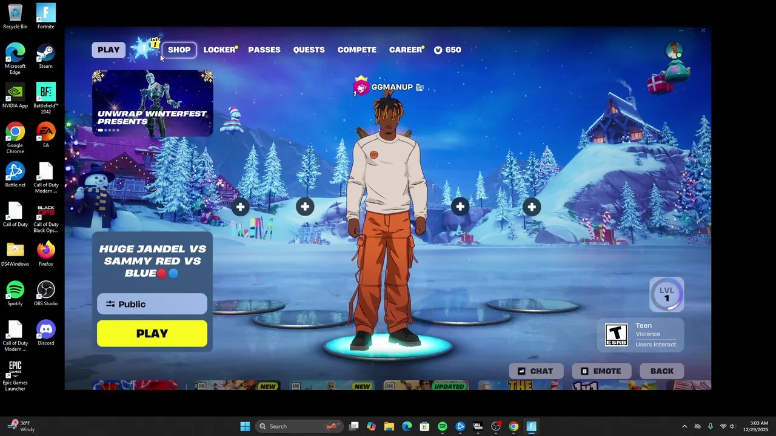Open the Public party privacy selector
Viewport: 776px width, 436px height.
click(x=152, y=304)
